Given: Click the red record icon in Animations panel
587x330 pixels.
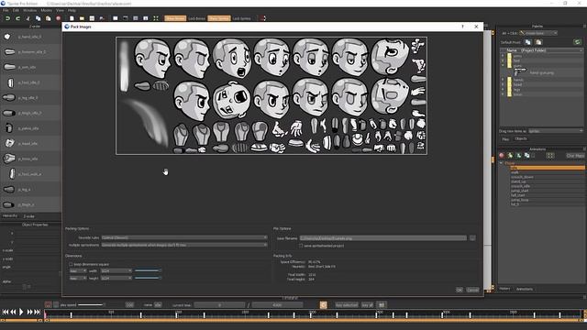Looking at the screenshot, I should point(502,155).
